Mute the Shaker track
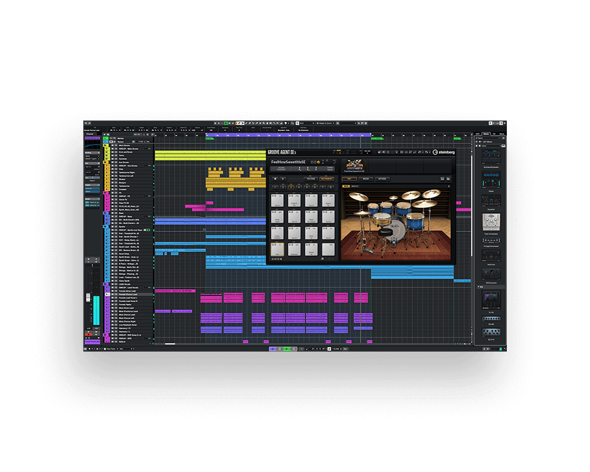 tap(112, 179)
